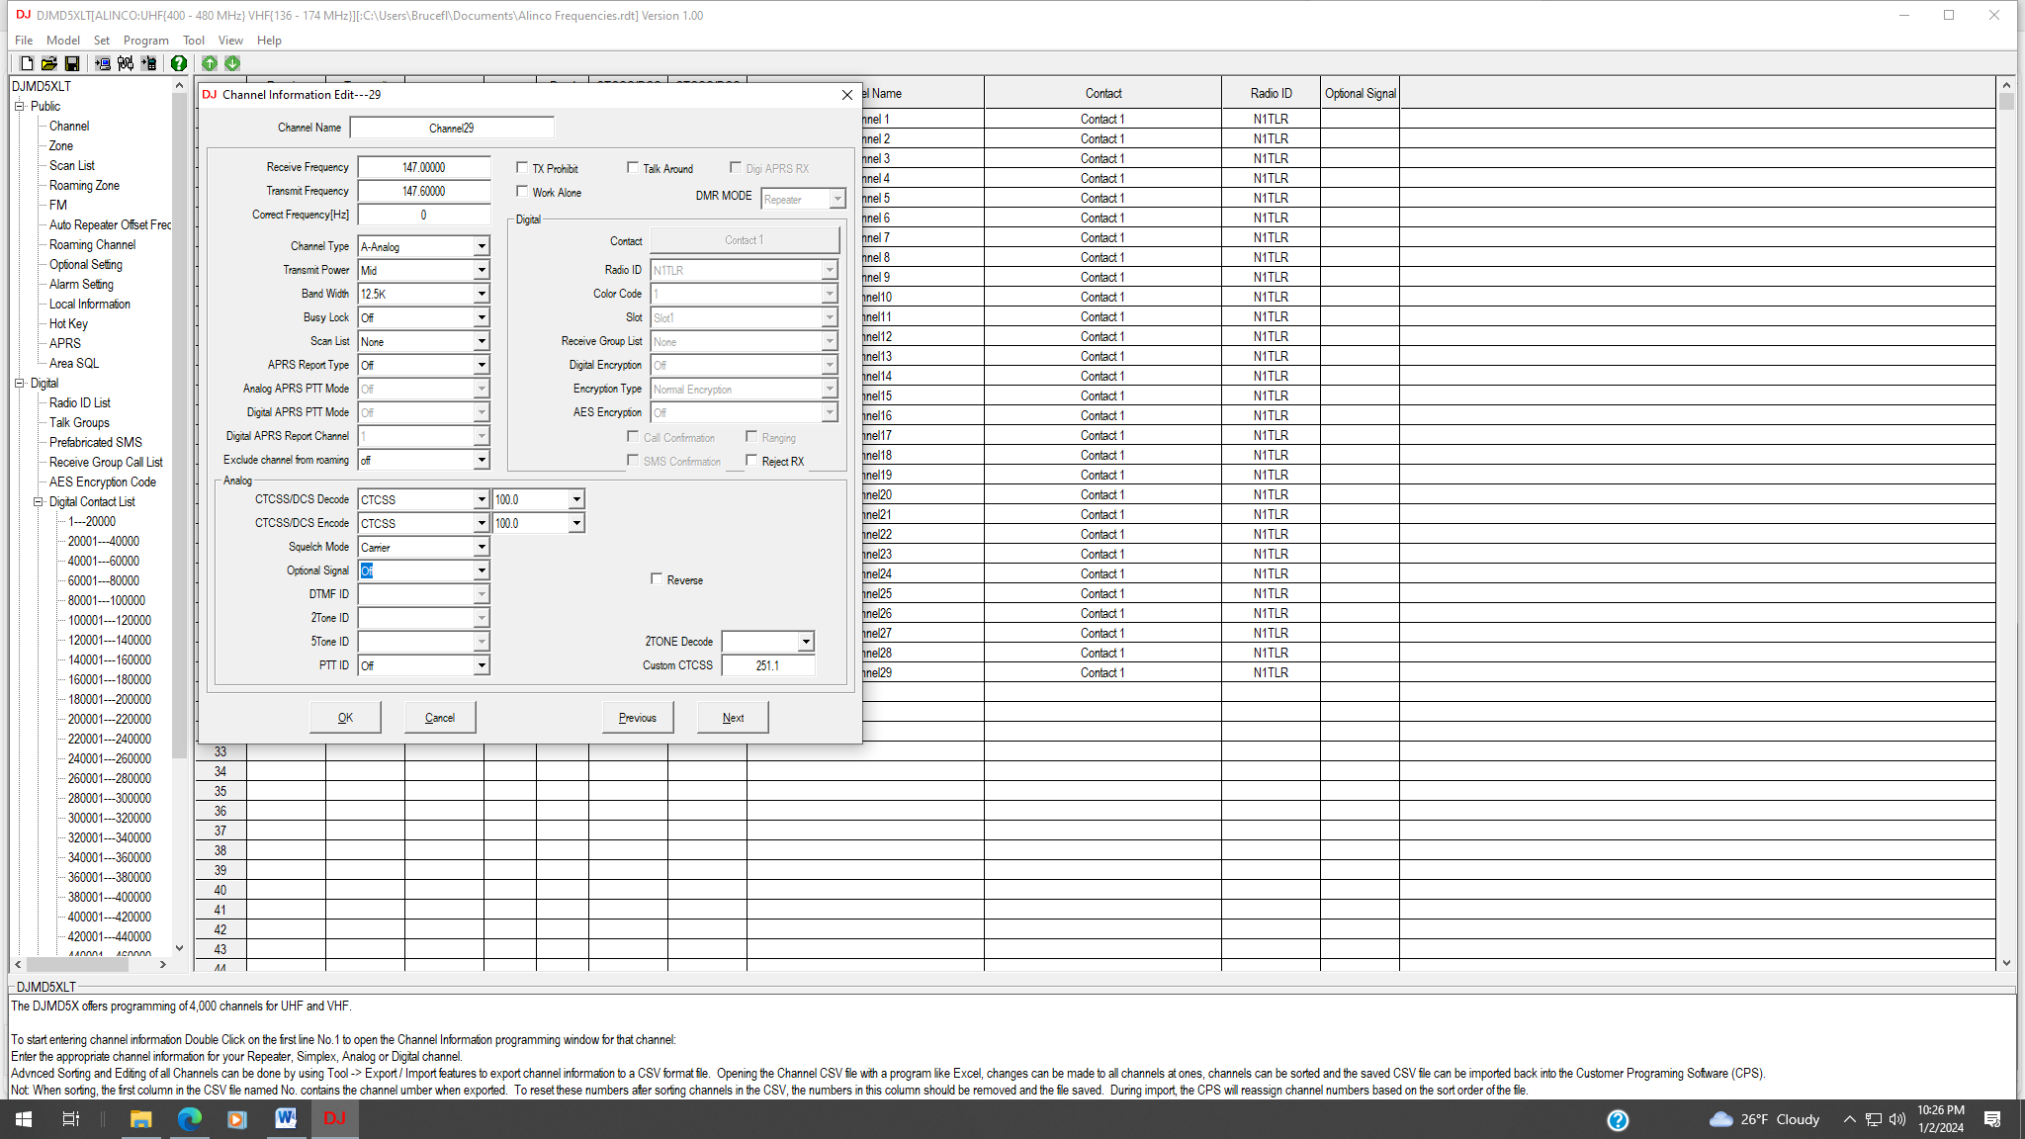Image resolution: width=2025 pixels, height=1139 pixels.
Task: Expand the Squelch Mode dropdown
Action: tap(482, 547)
